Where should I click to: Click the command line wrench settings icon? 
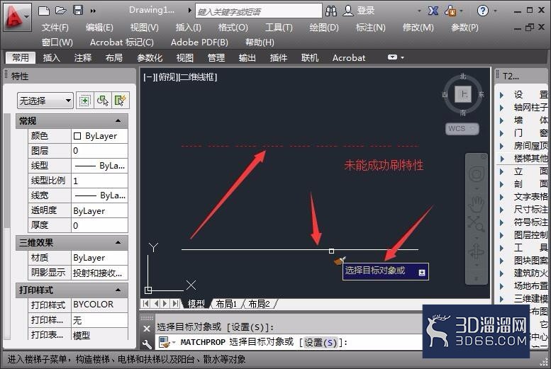[147, 344]
